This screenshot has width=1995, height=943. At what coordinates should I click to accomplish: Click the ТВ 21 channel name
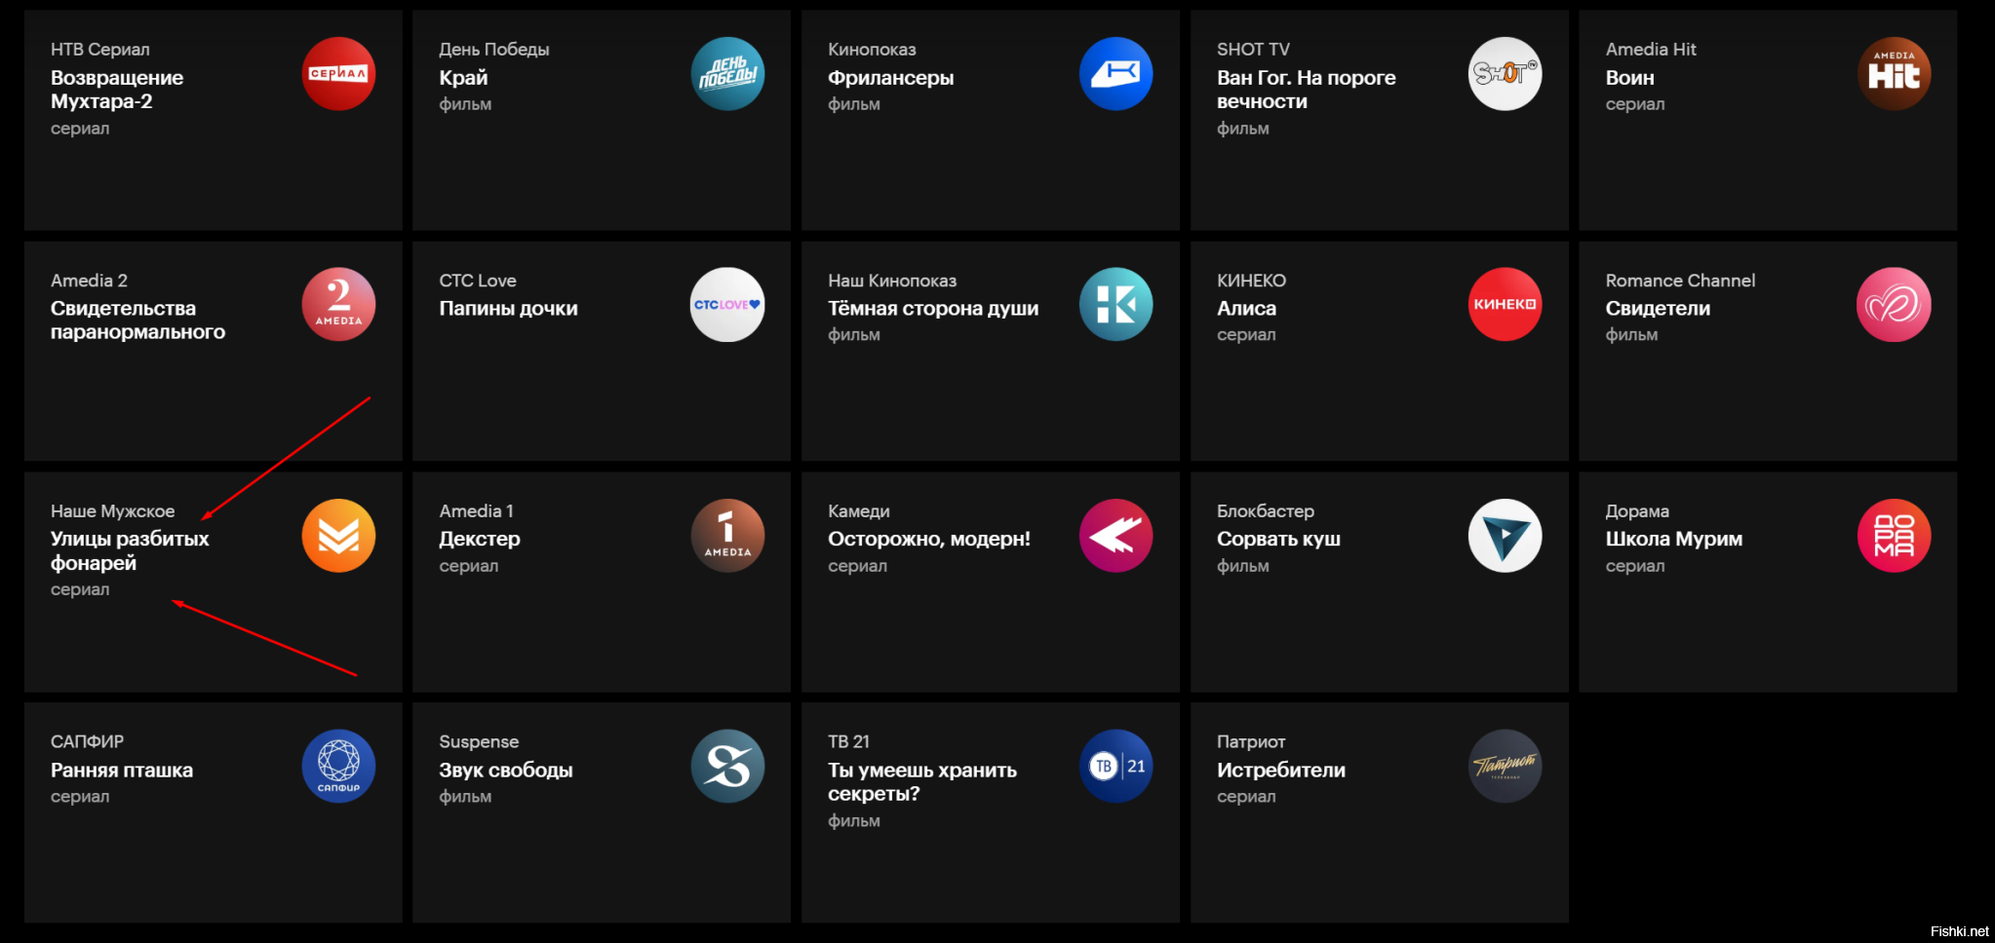(848, 742)
